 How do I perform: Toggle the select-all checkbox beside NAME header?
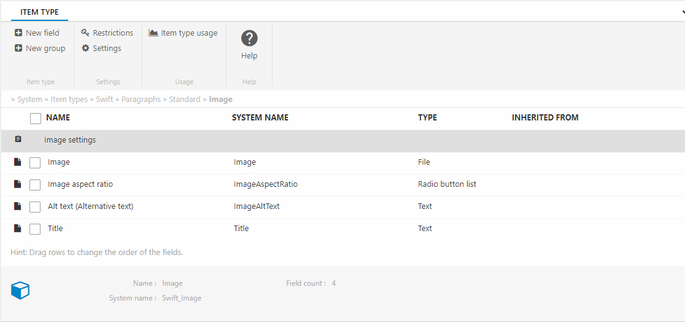tap(36, 118)
